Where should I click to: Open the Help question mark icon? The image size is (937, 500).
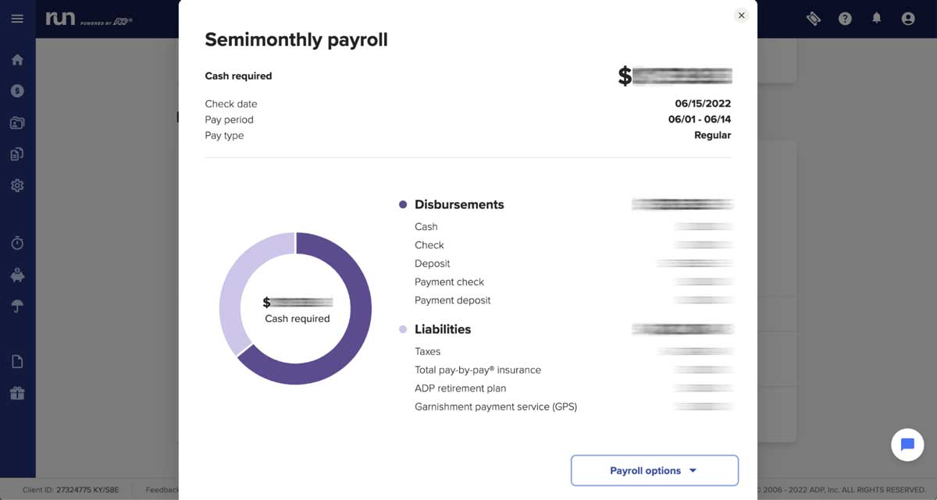(x=845, y=17)
